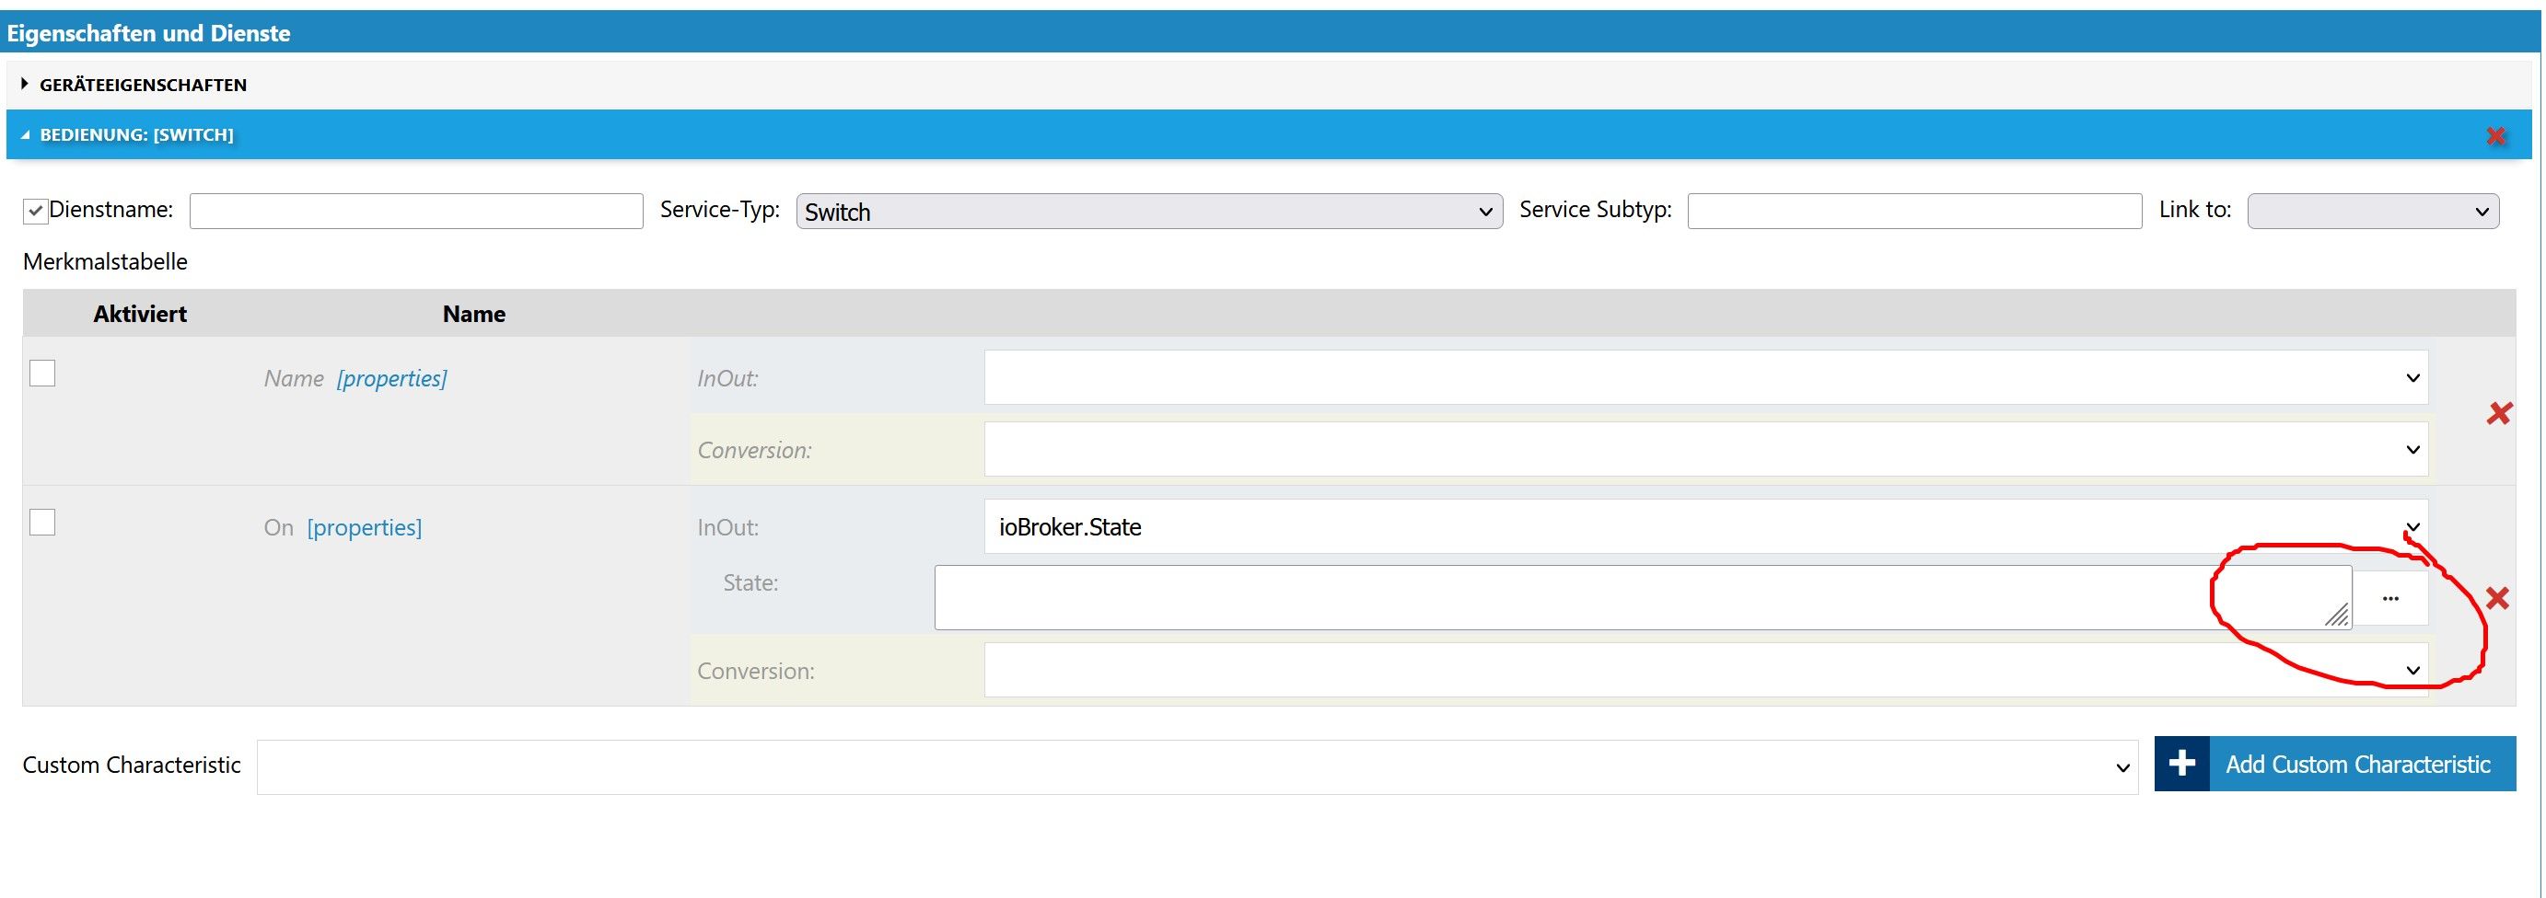Open the Service-Typ dropdown

click(x=1148, y=212)
